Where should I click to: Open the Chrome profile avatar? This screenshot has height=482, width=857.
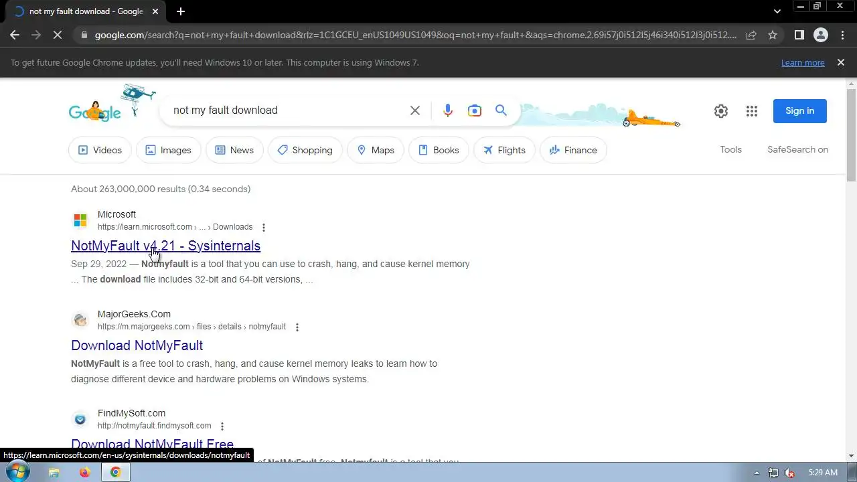point(821,35)
